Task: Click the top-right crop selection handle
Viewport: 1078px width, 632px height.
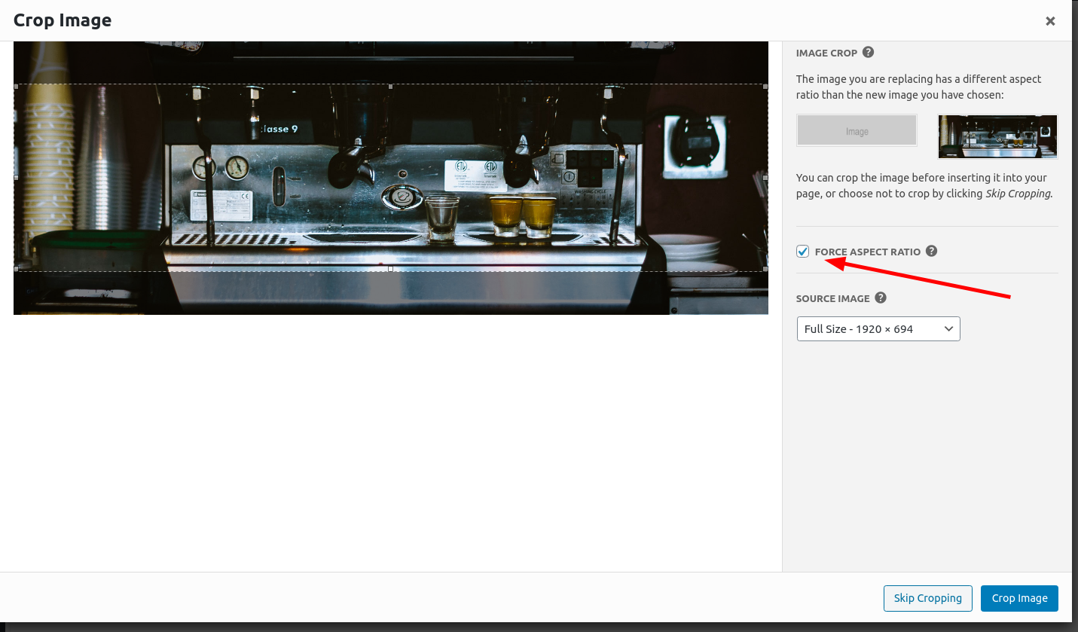Action: tap(765, 86)
